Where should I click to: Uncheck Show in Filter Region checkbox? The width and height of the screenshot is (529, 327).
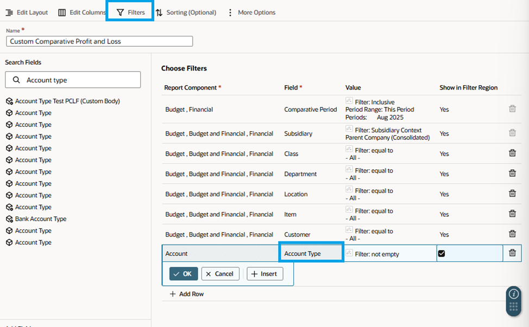point(441,254)
